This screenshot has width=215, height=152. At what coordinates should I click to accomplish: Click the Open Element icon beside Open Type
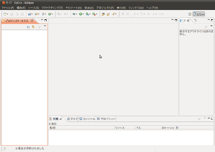[108, 14]
